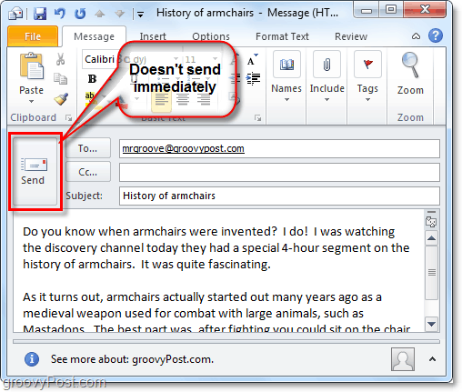Switch to the Insert tab
This screenshot has width=462, height=392.
click(x=153, y=36)
